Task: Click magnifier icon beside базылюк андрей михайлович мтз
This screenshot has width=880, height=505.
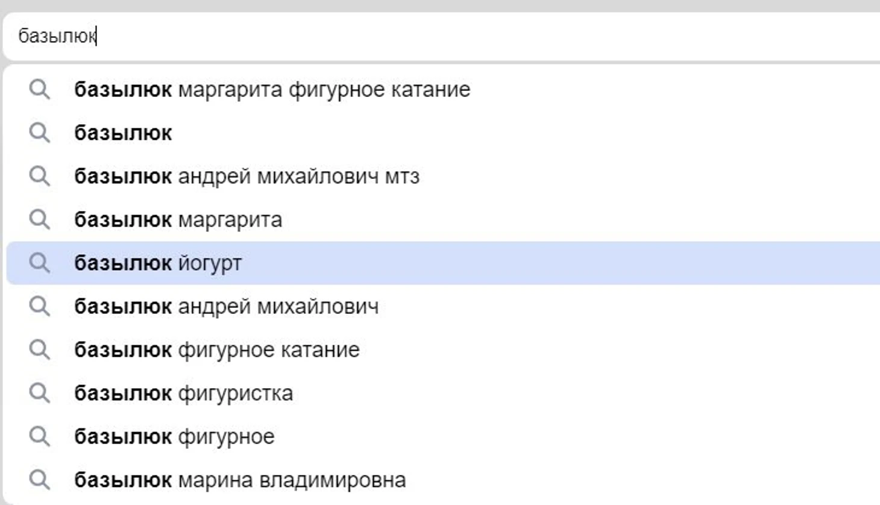Action: (x=40, y=177)
